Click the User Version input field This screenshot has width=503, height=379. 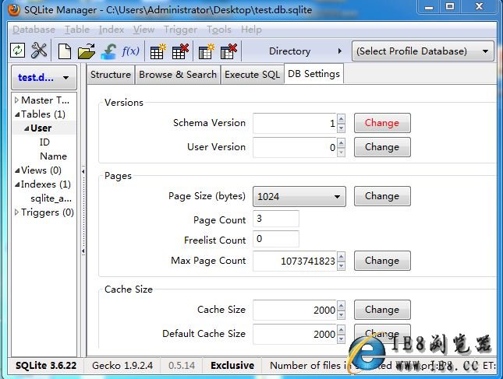pyautogui.click(x=295, y=147)
